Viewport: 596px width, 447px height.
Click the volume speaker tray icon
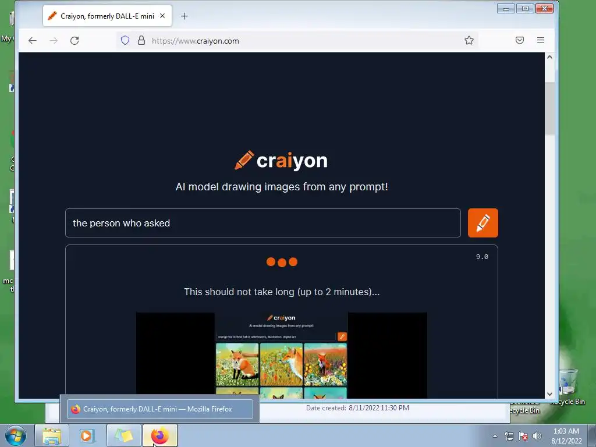(x=537, y=436)
